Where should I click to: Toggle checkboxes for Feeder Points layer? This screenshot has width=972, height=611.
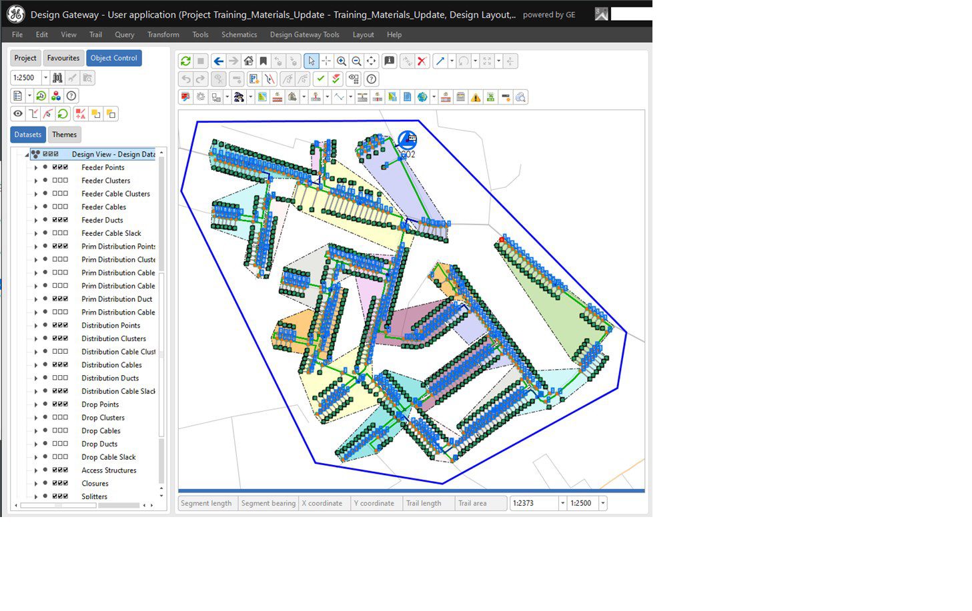pyautogui.click(x=60, y=167)
